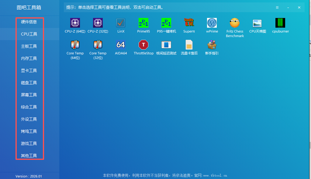311x179 pixels.
Task: Click the 新手指引 guide icon
Action: coord(212,45)
